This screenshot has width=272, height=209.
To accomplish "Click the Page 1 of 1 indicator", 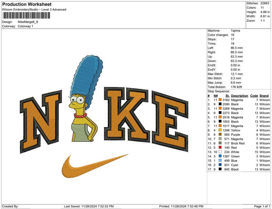I will coord(262,207).
